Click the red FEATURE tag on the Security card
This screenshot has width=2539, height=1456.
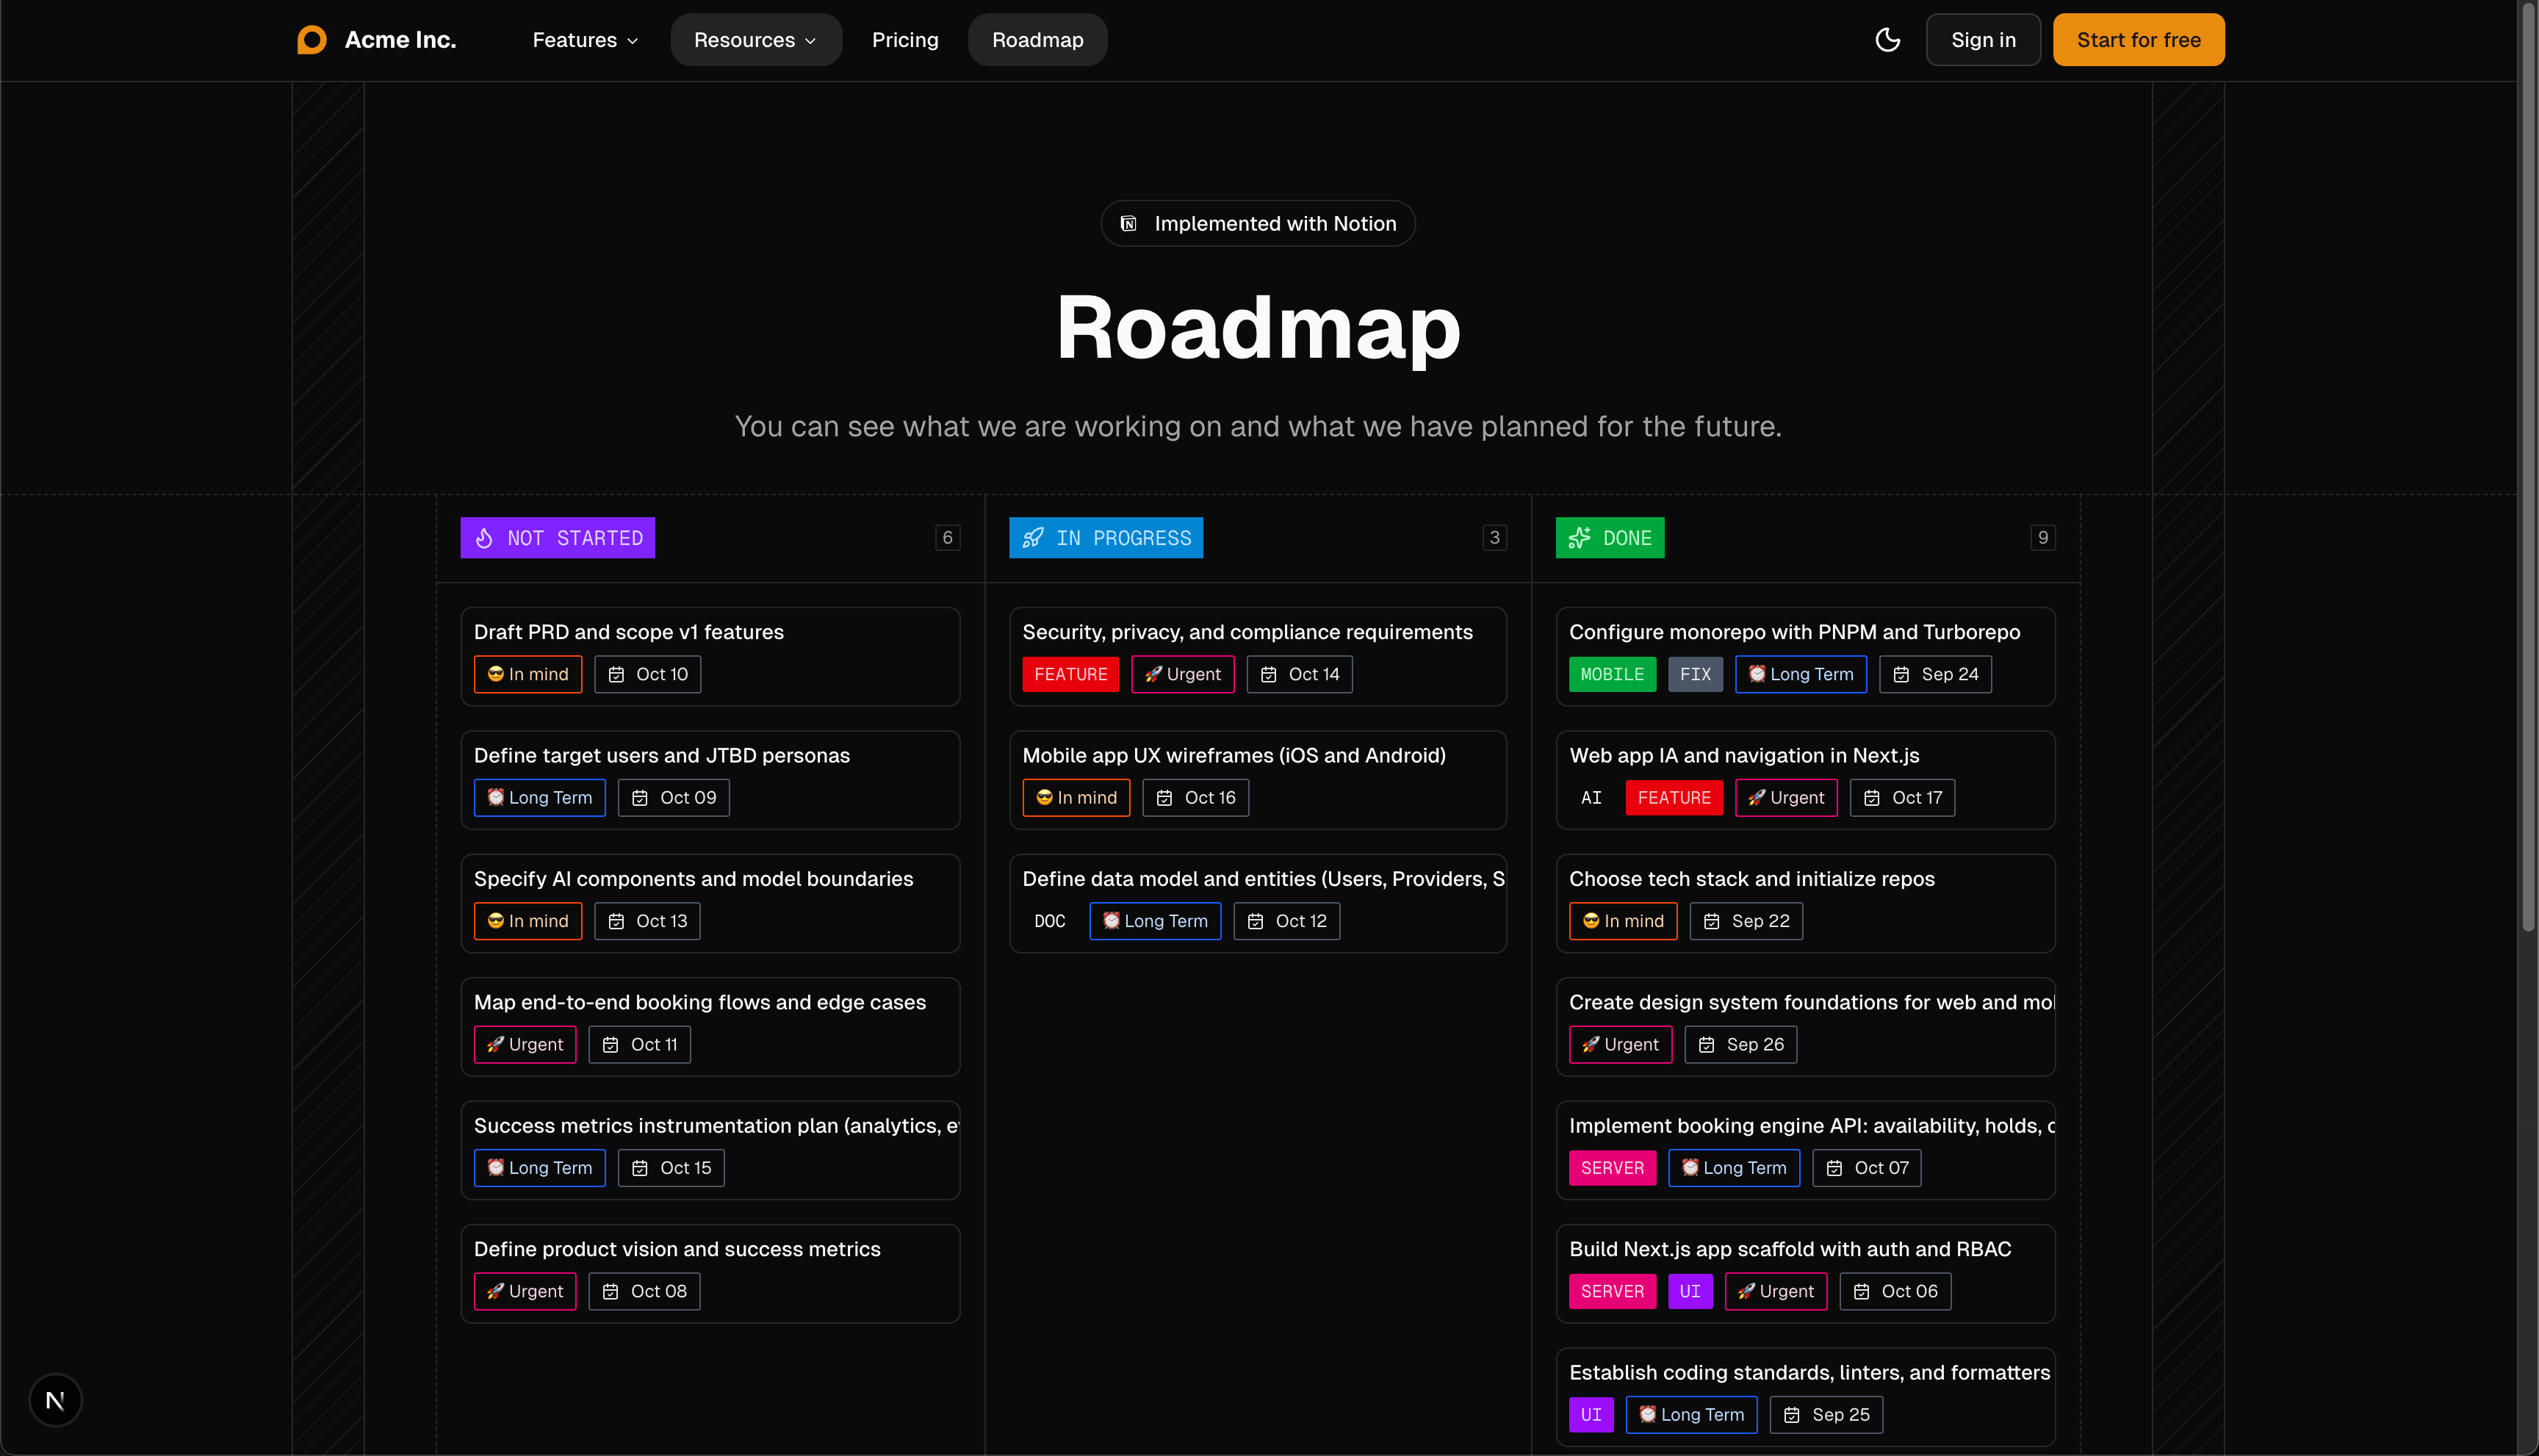tap(1070, 674)
